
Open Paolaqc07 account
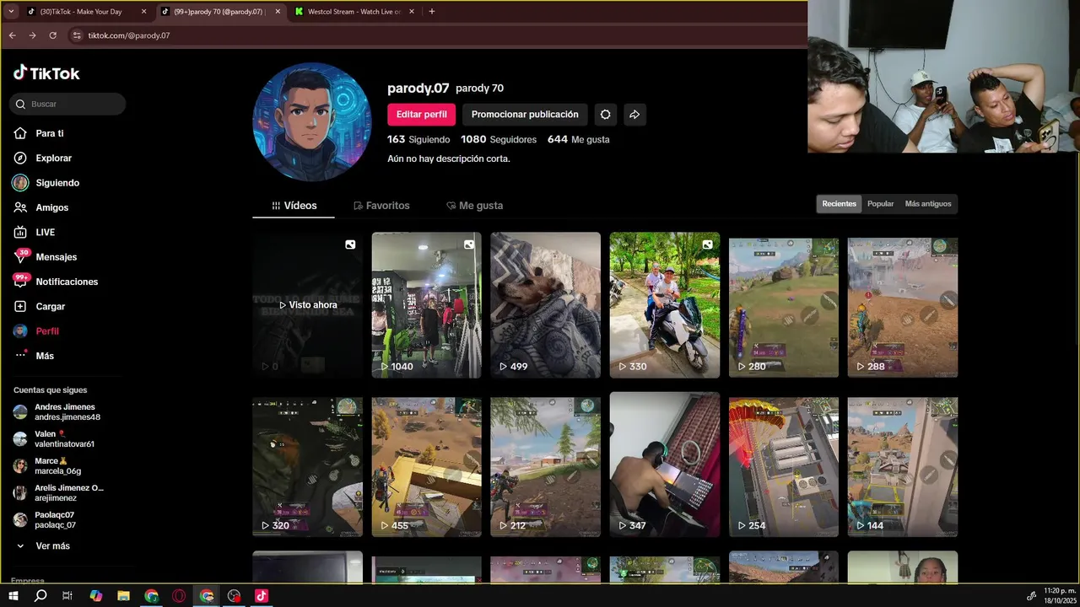click(x=46, y=520)
